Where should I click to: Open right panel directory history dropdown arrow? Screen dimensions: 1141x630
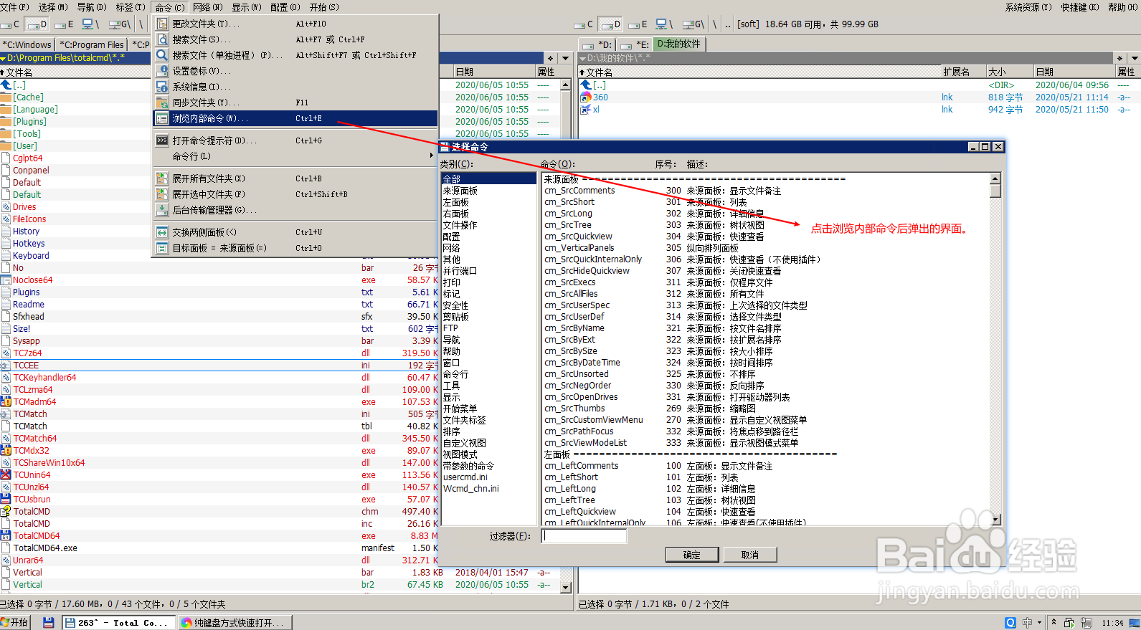click(x=1134, y=58)
